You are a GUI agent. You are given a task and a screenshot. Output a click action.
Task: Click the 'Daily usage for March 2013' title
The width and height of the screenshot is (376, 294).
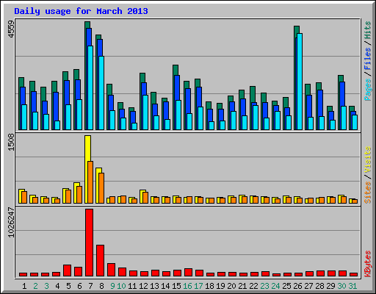[x=81, y=11]
